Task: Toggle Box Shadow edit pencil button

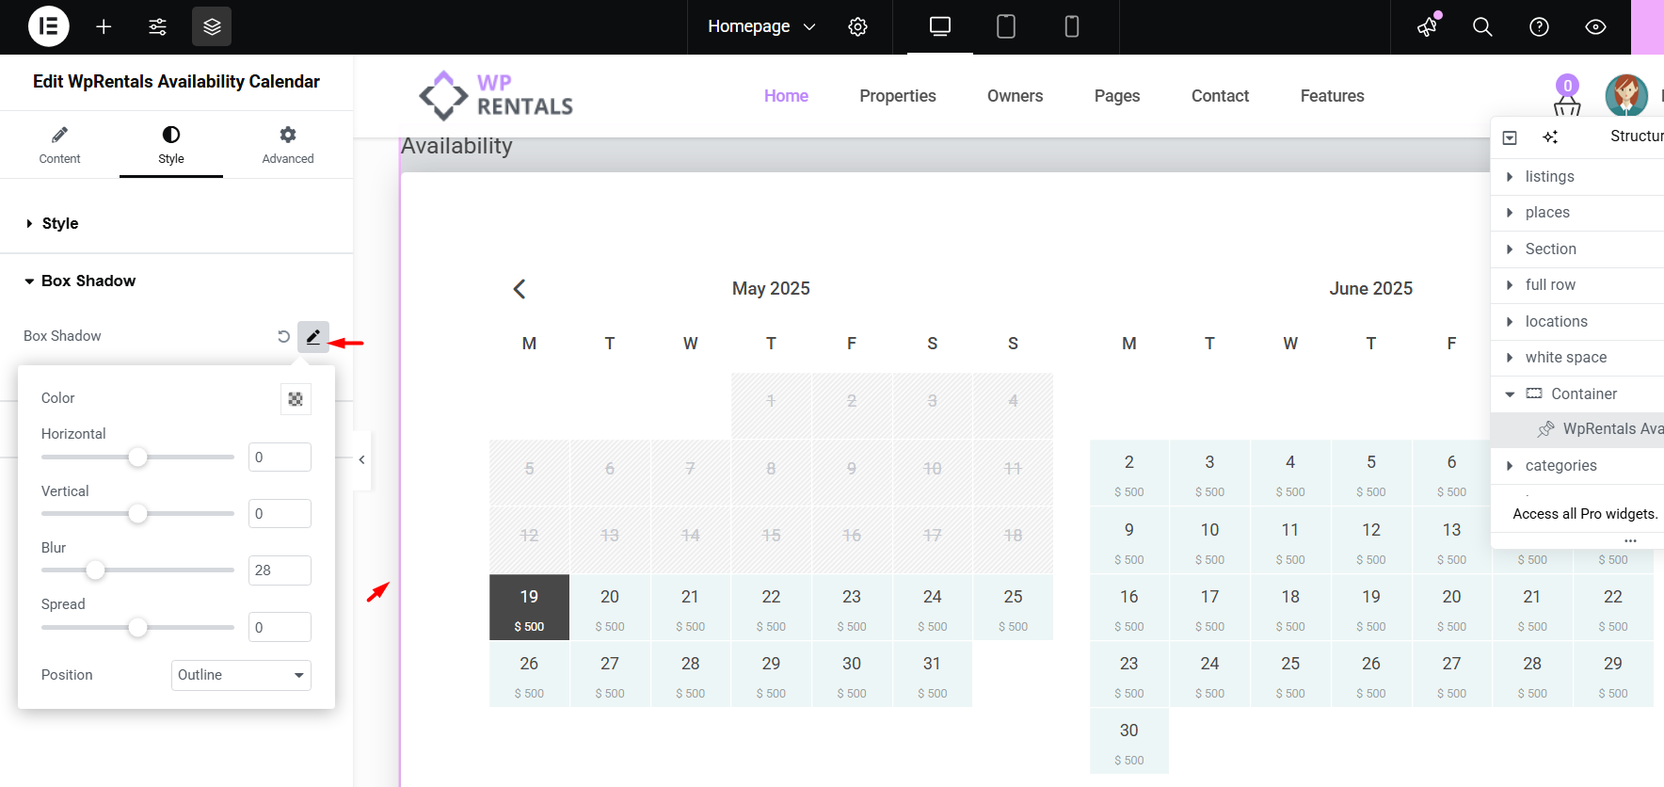Action: point(313,336)
